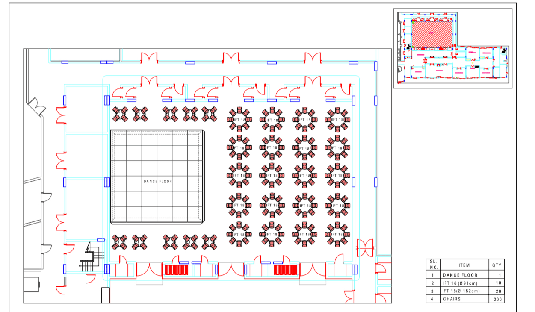The image size is (535, 312).
Task: Click the left red striped steps block
Action: [176, 270]
